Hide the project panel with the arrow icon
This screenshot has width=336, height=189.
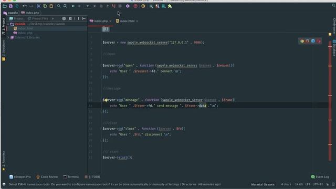[x=84, y=19]
